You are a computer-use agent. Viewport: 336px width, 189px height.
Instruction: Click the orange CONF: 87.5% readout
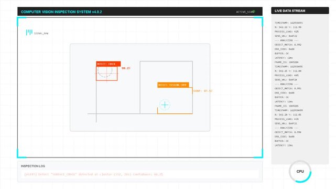[x=203, y=91]
